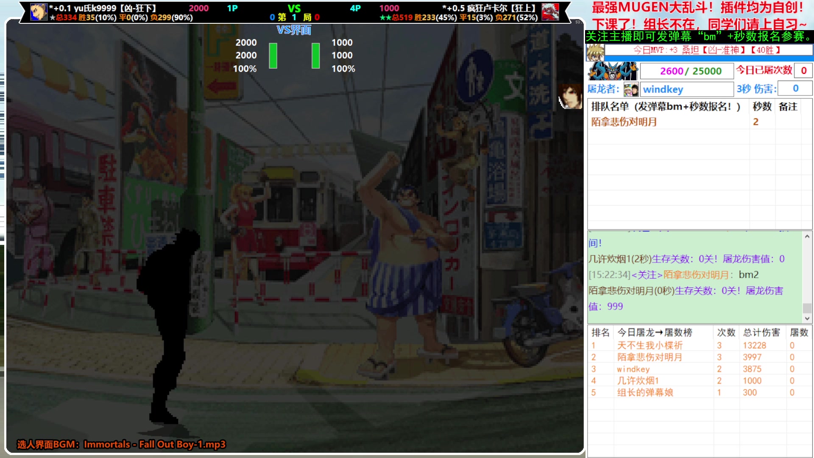Viewport: 814px width, 458px height.
Task: Click the green follow-streamer notice banner
Action: point(700,36)
